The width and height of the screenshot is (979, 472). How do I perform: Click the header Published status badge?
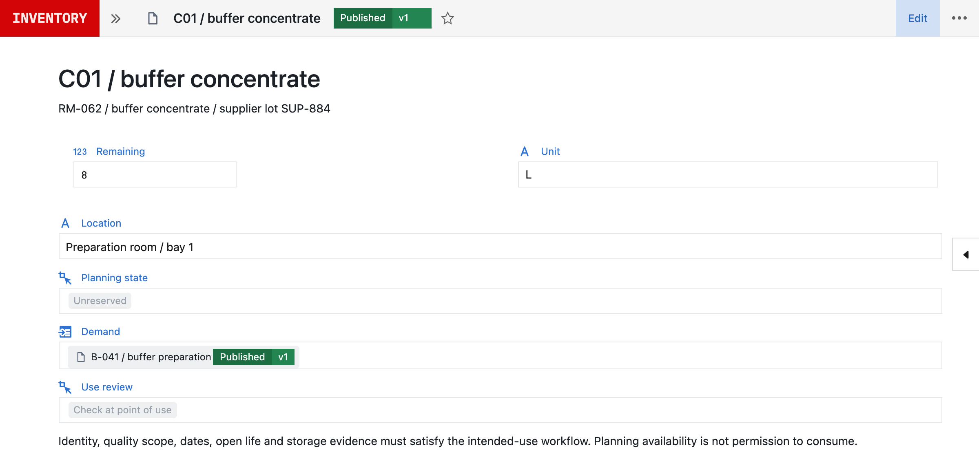(x=363, y=18)
